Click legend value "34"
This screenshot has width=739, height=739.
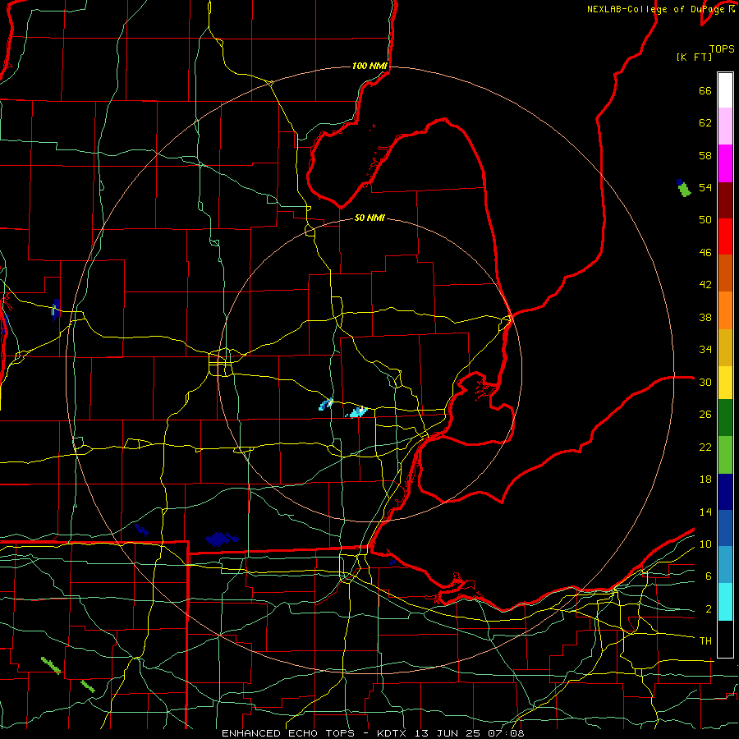click(705, 350)
